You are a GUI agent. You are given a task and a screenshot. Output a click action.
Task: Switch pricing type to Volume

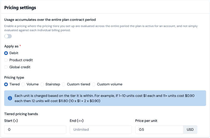click(23, 84)
